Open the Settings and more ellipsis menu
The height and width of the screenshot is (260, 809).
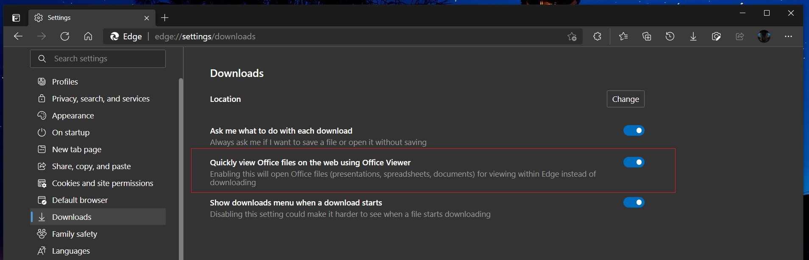788,36
